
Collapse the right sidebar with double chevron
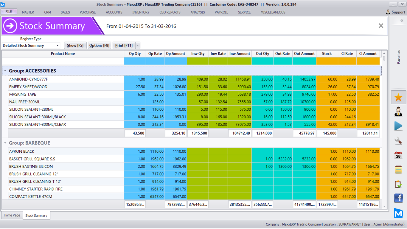click(402, 21)
